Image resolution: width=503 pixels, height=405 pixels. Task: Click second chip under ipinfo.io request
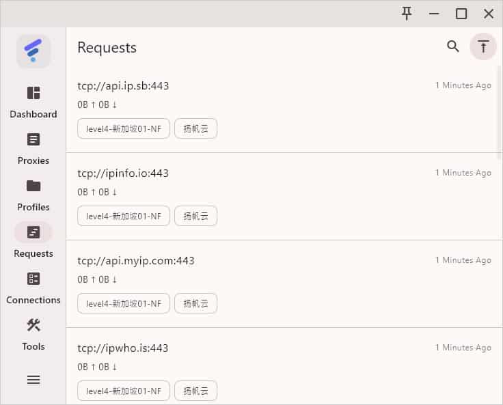pos(195,216)
